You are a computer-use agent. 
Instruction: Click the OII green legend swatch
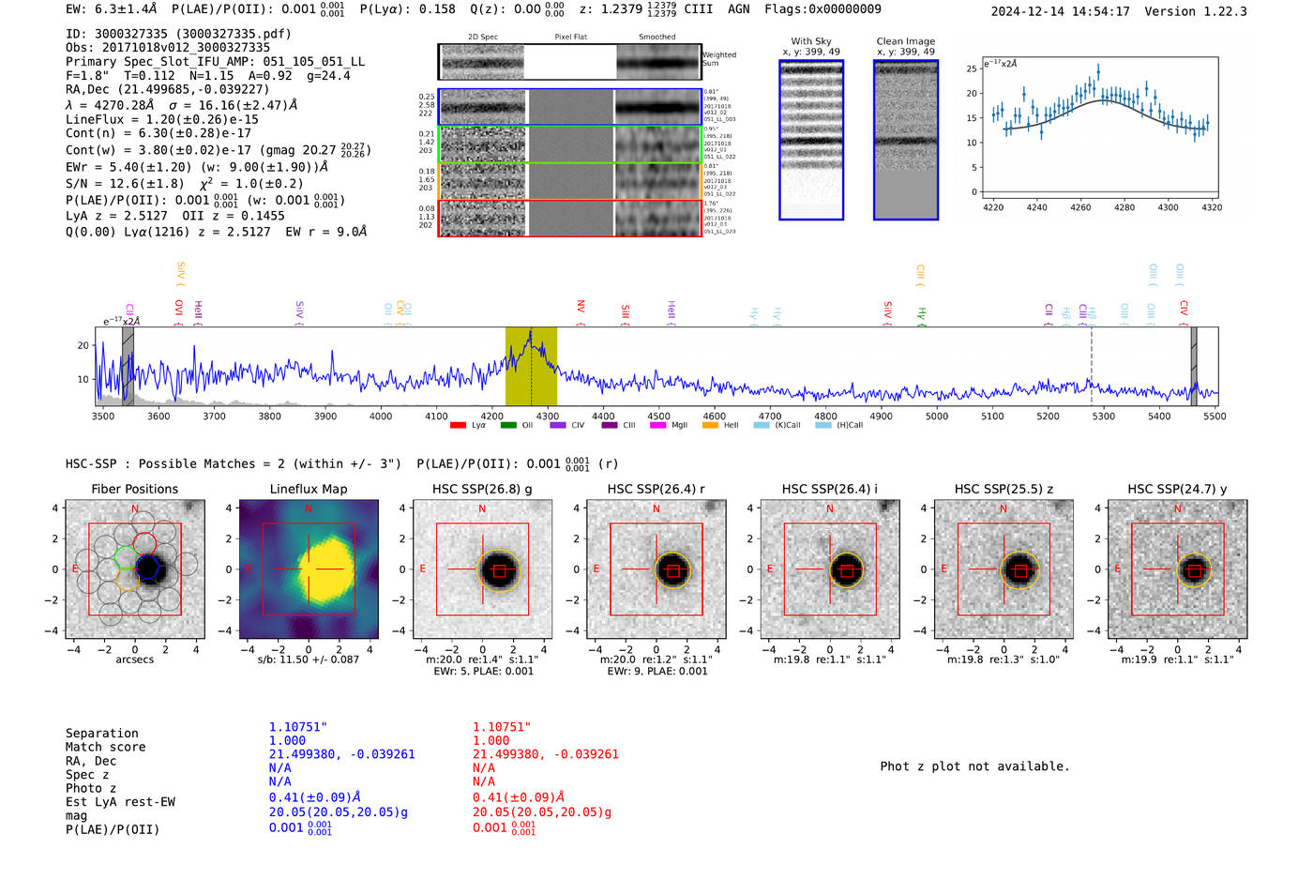click(x=508, y=425)
